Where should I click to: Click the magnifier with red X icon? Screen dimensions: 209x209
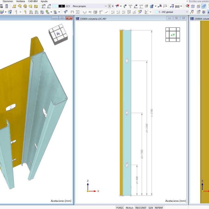tap(187, 6)
